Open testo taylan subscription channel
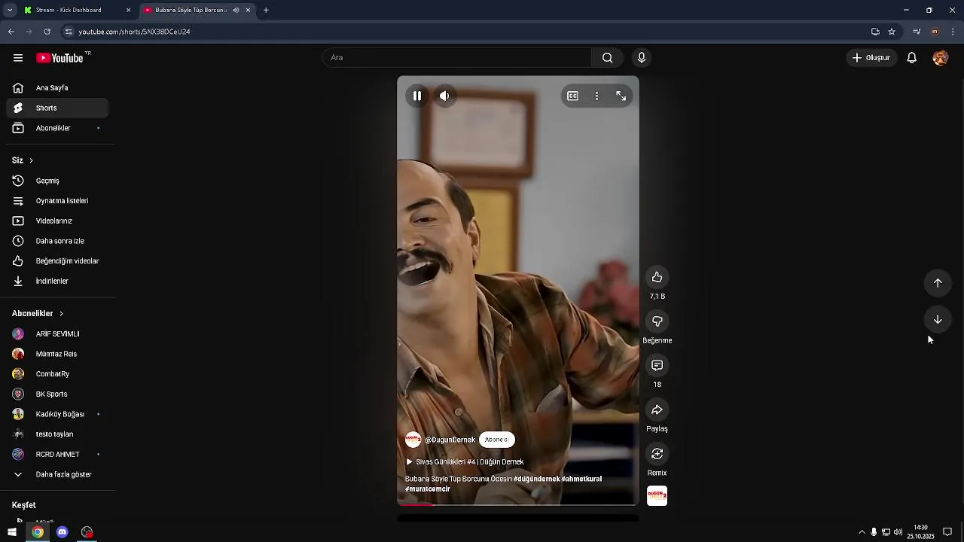 [57, 434]
